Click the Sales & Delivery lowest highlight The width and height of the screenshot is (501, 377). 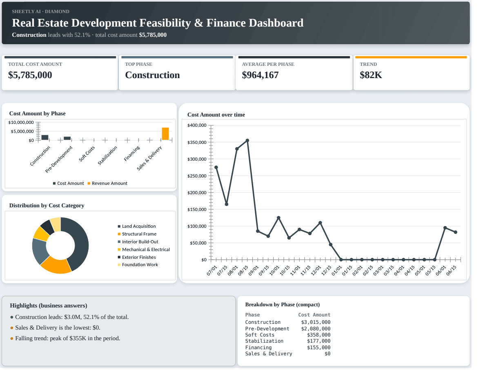click(x=55, y=328)
